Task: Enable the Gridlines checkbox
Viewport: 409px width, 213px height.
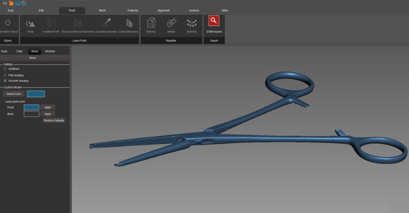Action: tap(5, 68)
